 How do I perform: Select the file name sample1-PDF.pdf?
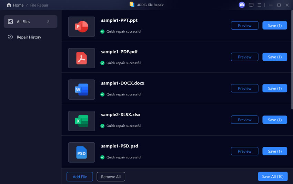click(x=119, y=52)
